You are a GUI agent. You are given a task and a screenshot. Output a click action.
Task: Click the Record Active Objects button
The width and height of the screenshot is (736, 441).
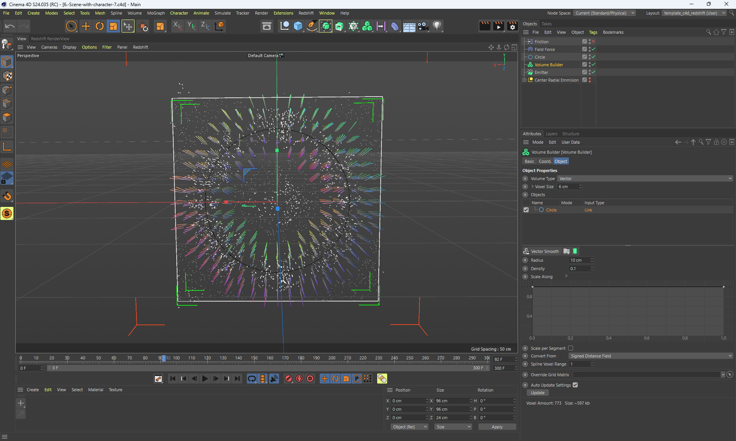(x=289, y=379)
